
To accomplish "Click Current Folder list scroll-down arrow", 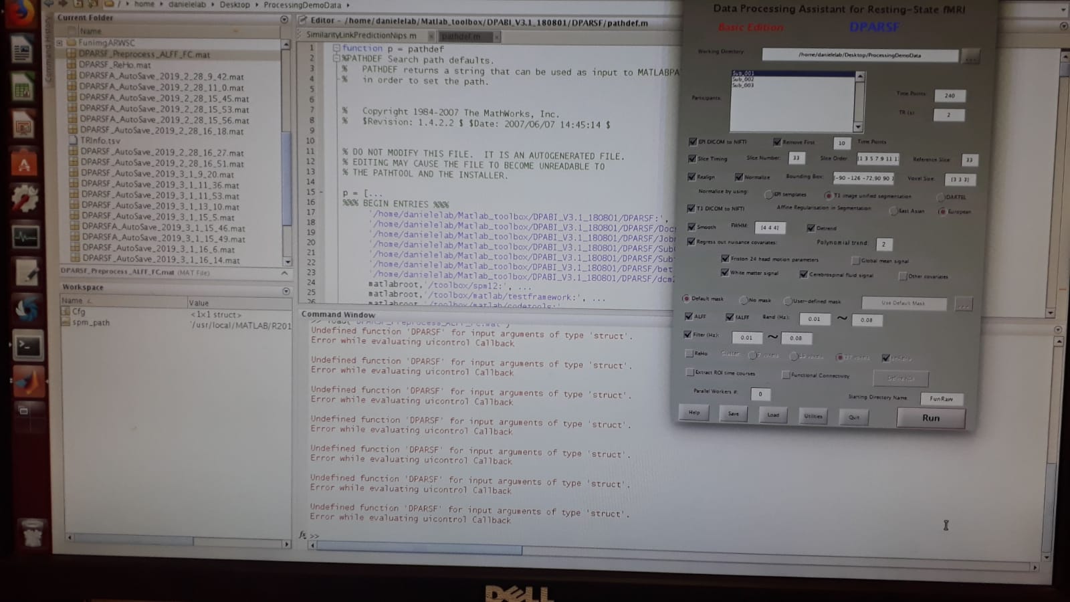I will 287,262.
